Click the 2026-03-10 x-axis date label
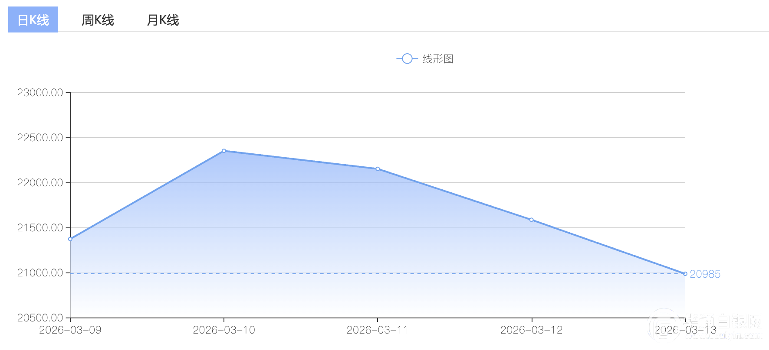 [x=224, y=330]
